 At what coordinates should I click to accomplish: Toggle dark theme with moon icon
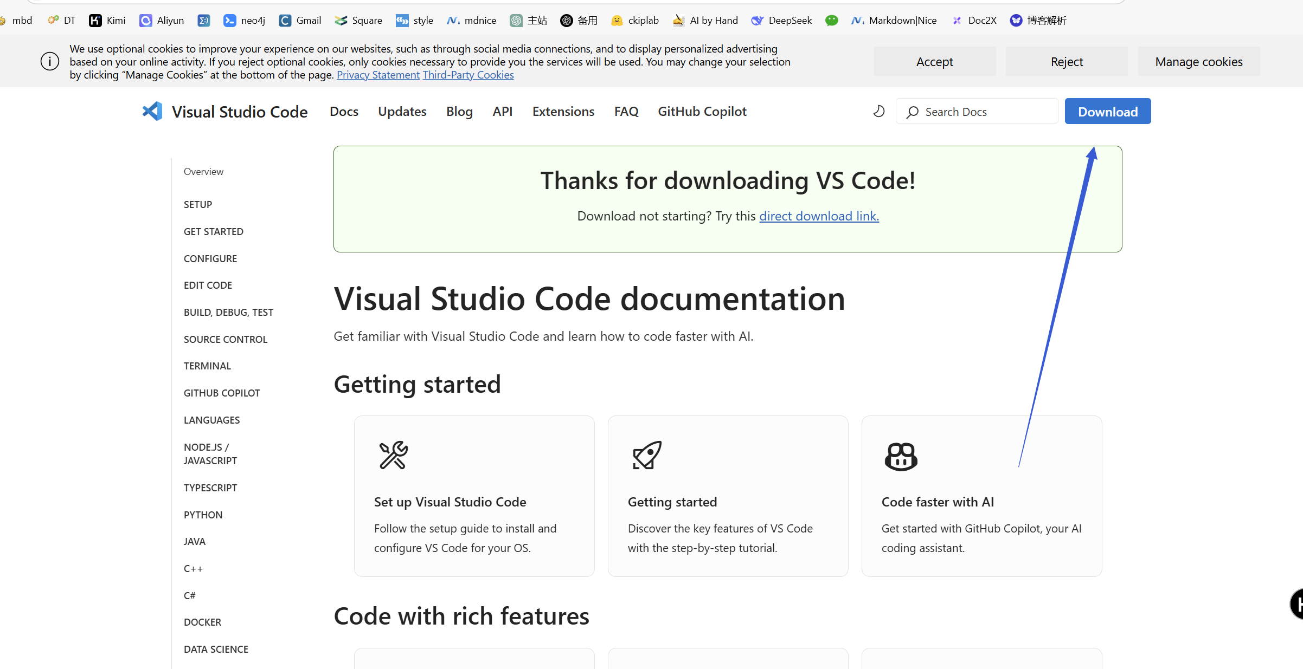[878, 112]
